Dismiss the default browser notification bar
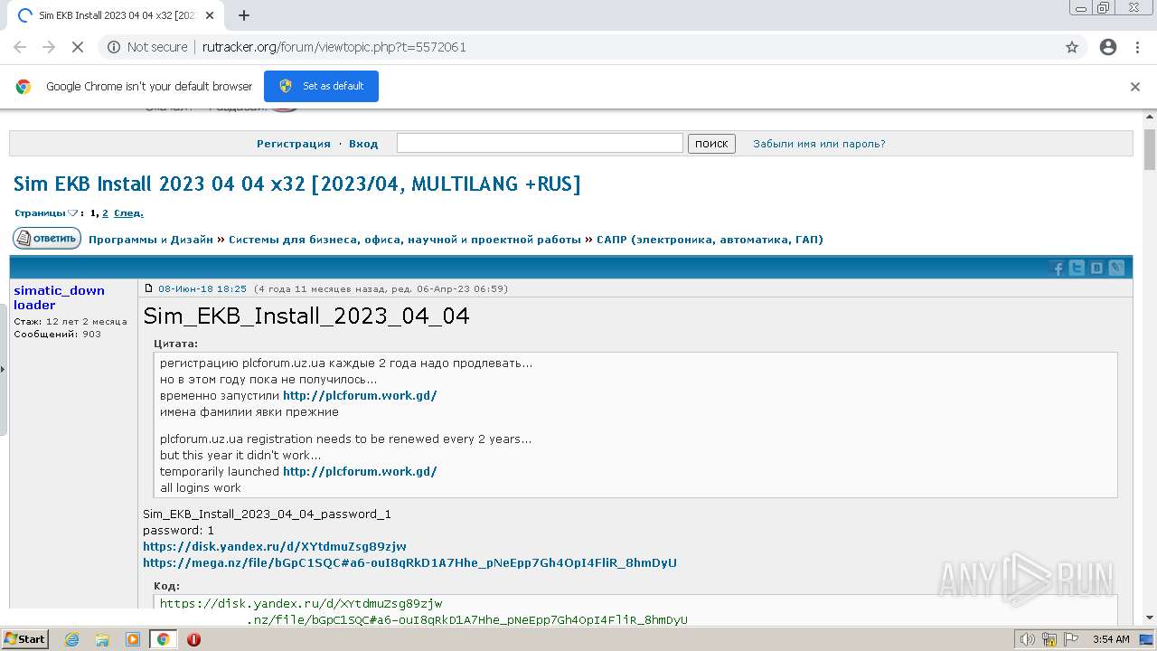The height and width of the screenshot is (651, 1157). pos(1135,87)
